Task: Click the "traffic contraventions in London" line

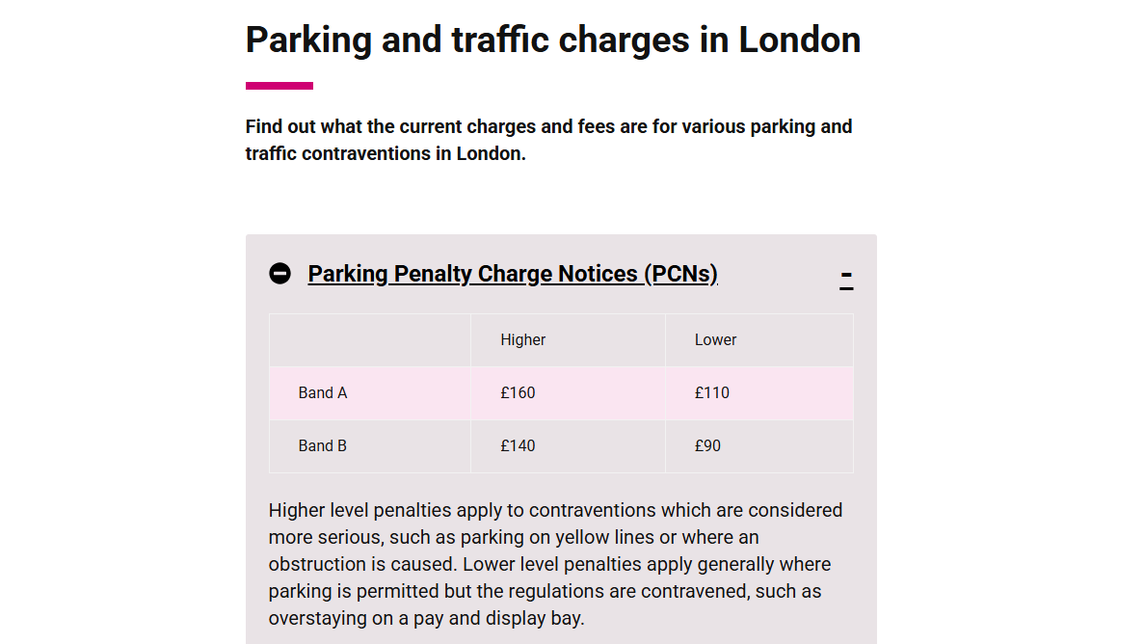Action: click(x=386, y=153)
